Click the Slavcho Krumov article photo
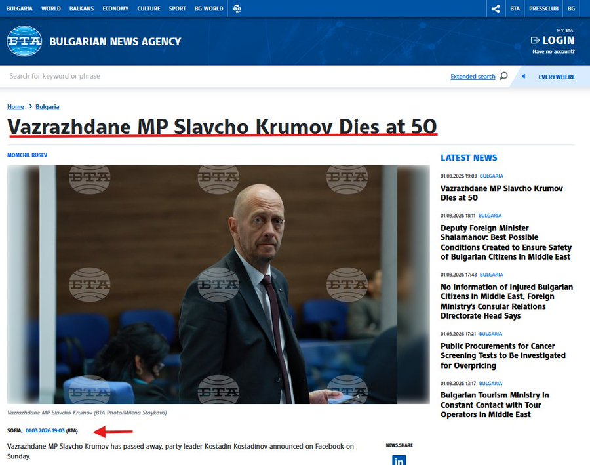Screen dimensions: 590x465 (x=218, y=284)
